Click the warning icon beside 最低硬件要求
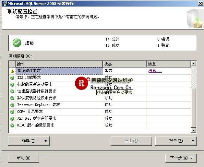Viewport: 204px width, 167px height. coord(12,71)
